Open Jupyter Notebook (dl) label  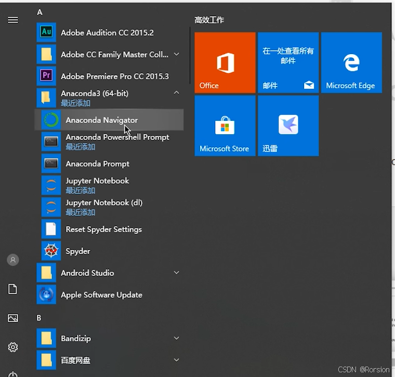[104, 203]
